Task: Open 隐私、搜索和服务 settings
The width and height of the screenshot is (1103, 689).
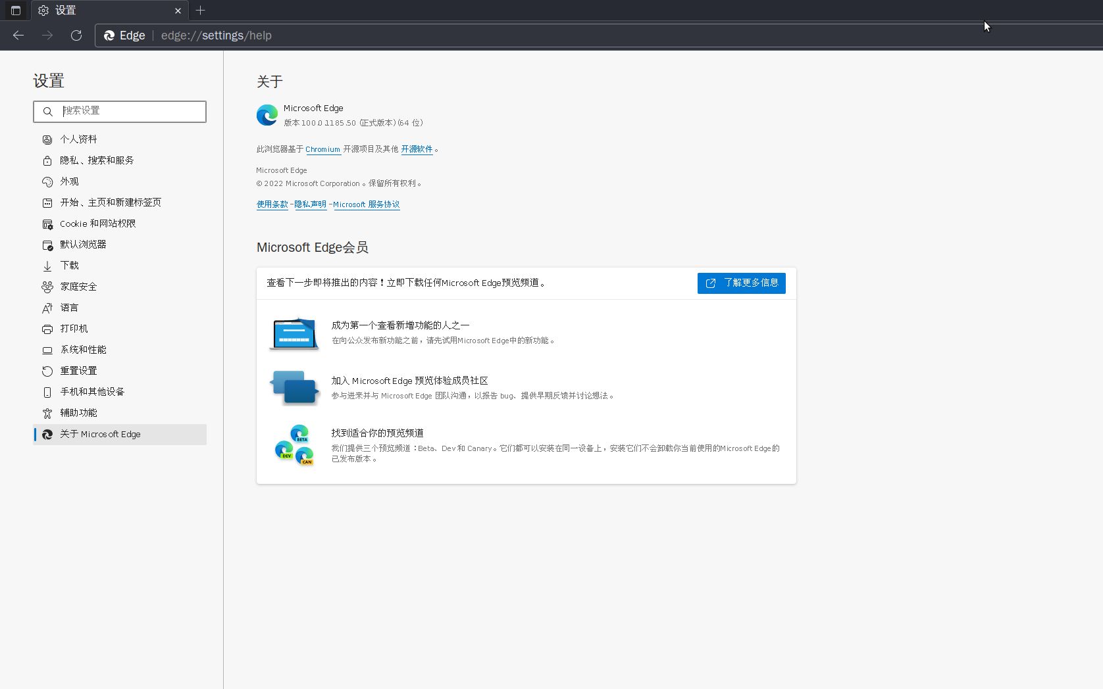Action: tap(96, 160)
